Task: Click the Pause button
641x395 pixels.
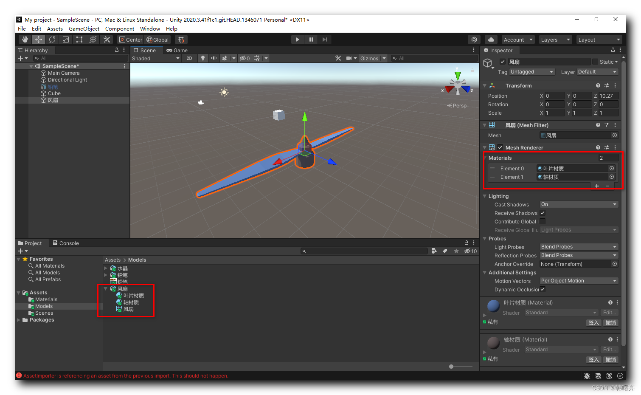Action: tap(311, 39)
